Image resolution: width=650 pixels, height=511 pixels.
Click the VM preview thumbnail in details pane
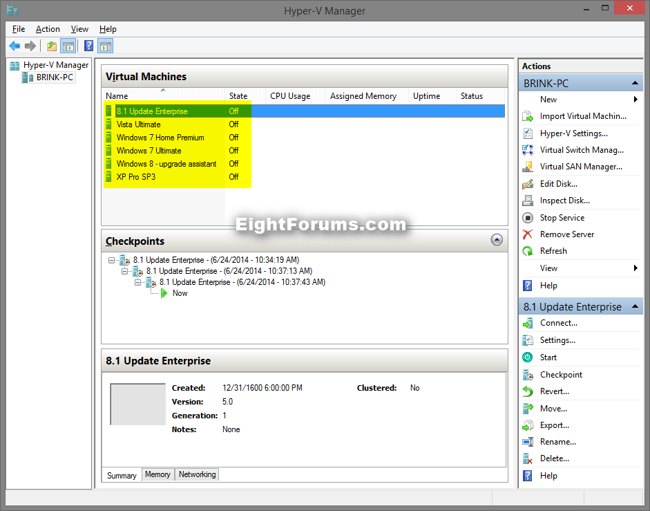pos(137,405)
